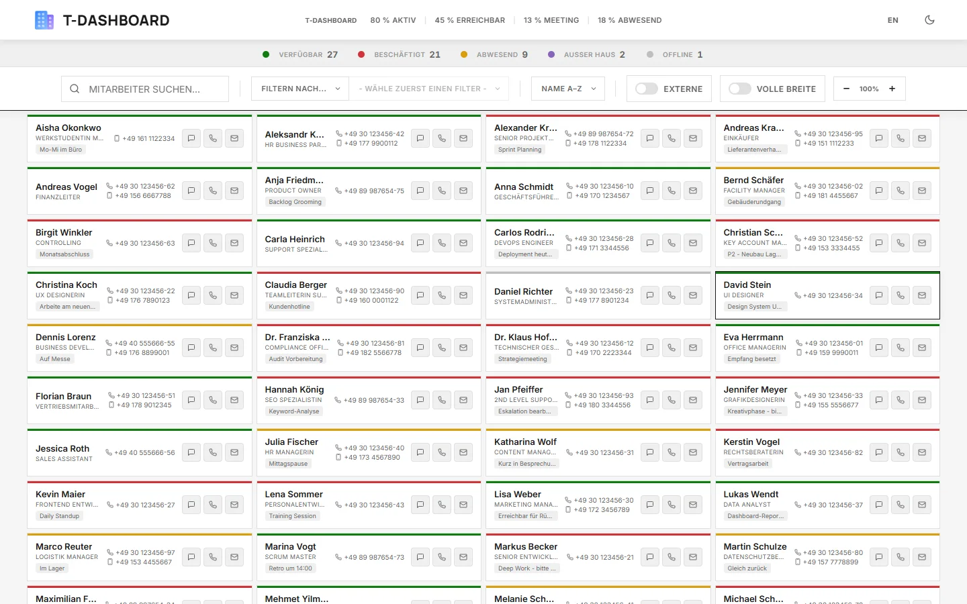Call Birgit Winkler via phone icon
The image size is (967, 604).
213,243
